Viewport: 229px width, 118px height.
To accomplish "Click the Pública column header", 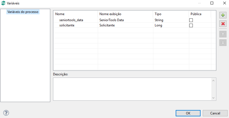I will 199,14.
